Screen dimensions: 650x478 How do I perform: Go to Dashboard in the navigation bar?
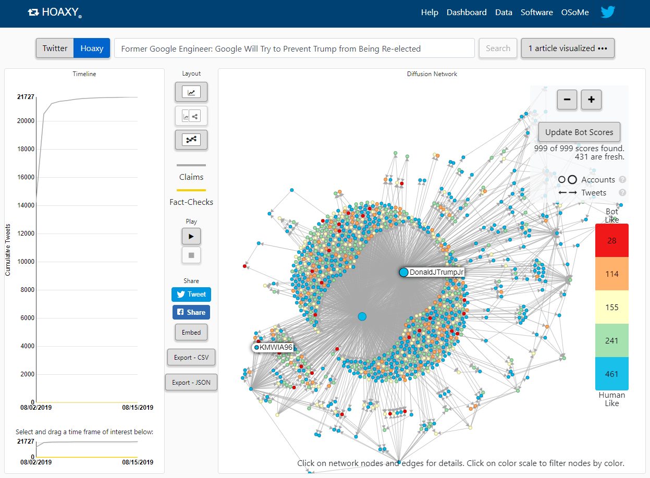click(x=467, y=12)
